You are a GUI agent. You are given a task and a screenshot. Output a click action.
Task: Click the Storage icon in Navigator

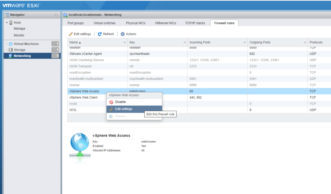(10, 50)
